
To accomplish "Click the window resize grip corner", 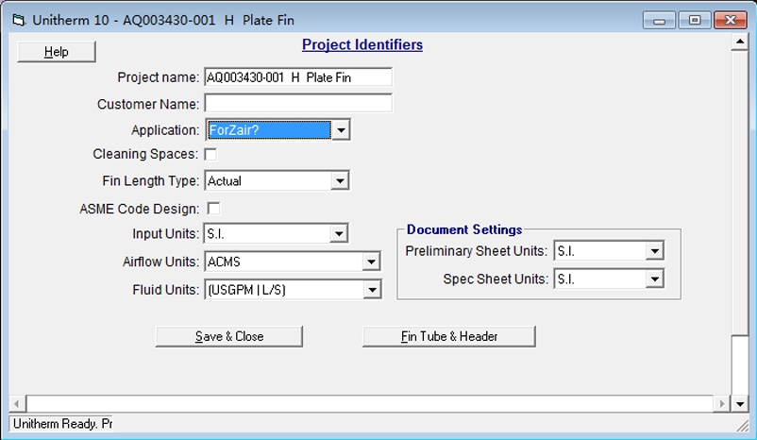I will coord(743,426).
